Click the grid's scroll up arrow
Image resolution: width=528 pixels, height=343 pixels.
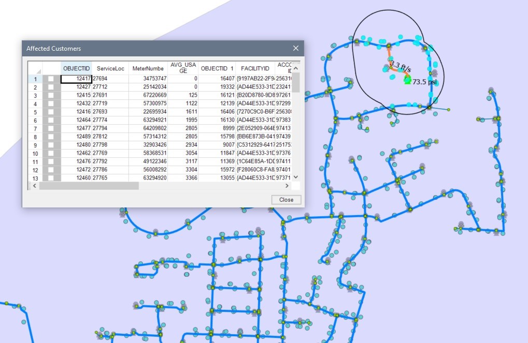[x=296, y=68]
